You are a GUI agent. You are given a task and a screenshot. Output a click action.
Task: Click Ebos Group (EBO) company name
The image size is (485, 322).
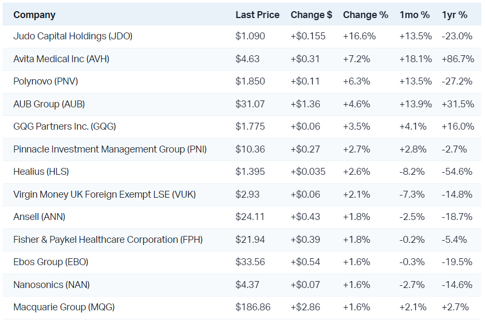(51, 262)
